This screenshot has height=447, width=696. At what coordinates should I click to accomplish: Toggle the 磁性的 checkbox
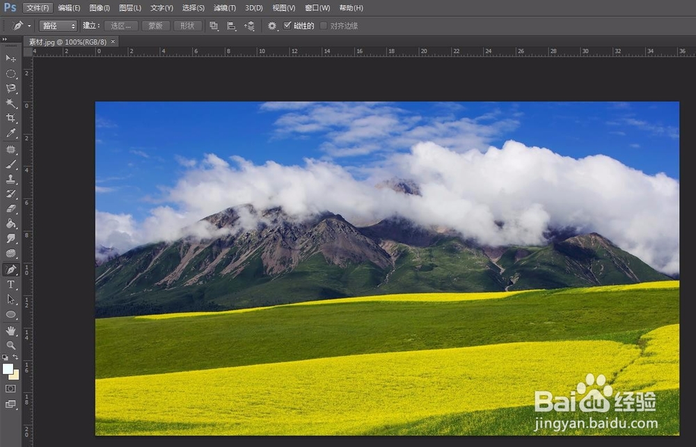pos(287,25)
